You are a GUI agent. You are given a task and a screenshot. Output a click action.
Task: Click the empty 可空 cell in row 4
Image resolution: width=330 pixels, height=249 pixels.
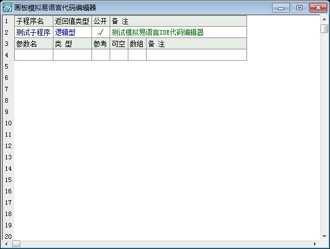(x=119, y=55)
